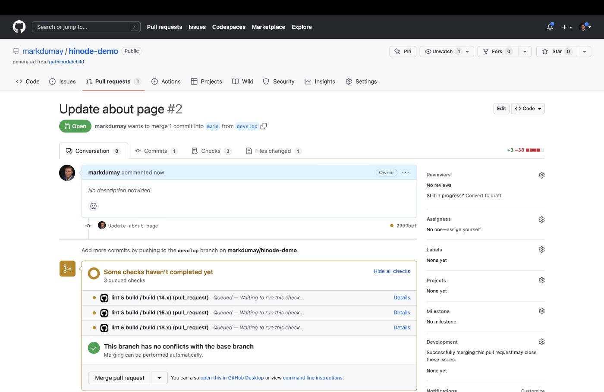Screen dimensions: 604x392
Task: Expand the Star lists dropdown arrow
Action: click(x=584, y=51)
